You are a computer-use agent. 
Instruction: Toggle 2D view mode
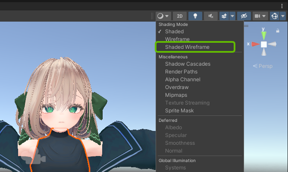[x=180, y=16]
